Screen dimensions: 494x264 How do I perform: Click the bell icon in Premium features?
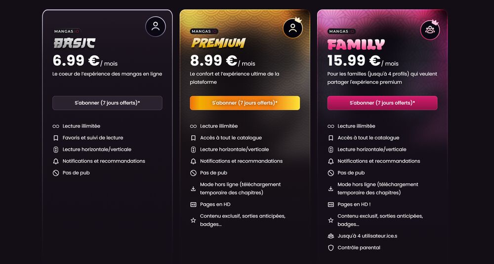click(x=193, y=161)
